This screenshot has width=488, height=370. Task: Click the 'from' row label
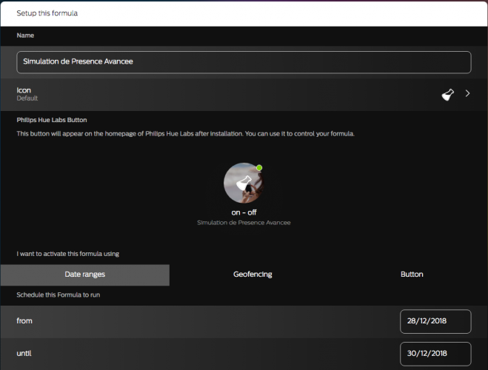click(24, 321)
